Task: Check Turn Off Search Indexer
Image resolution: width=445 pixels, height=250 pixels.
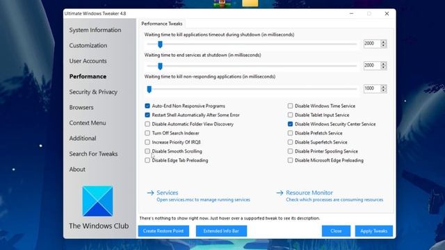Action: (147, 133)
